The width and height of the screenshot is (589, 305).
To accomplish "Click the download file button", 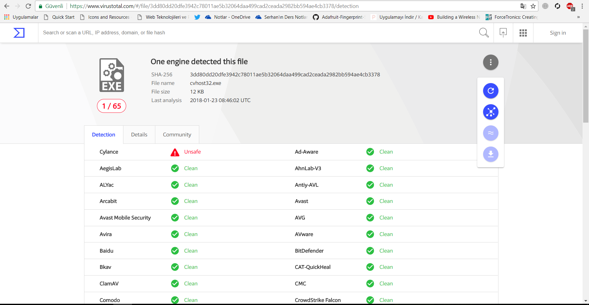I will point(490,154).
